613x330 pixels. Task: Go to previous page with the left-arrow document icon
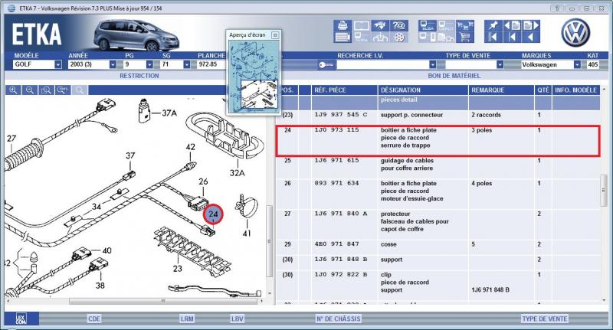coord(512,26)
